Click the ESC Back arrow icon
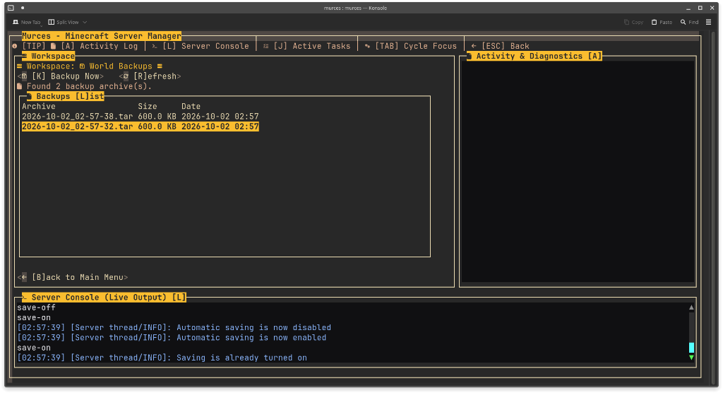The image size is (723, 393). (474, 46)
